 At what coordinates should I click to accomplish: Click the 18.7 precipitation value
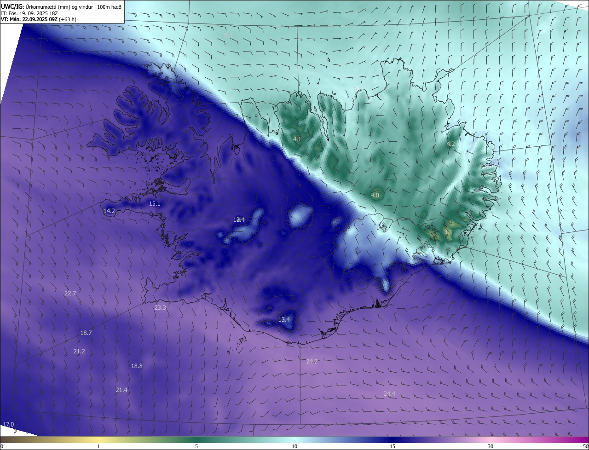(86, 333)
